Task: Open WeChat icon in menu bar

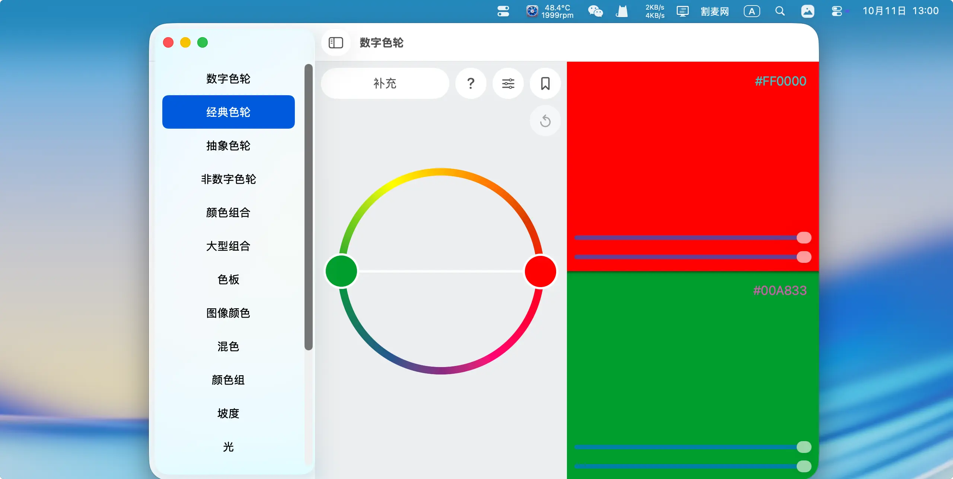Action: (595, 11)
